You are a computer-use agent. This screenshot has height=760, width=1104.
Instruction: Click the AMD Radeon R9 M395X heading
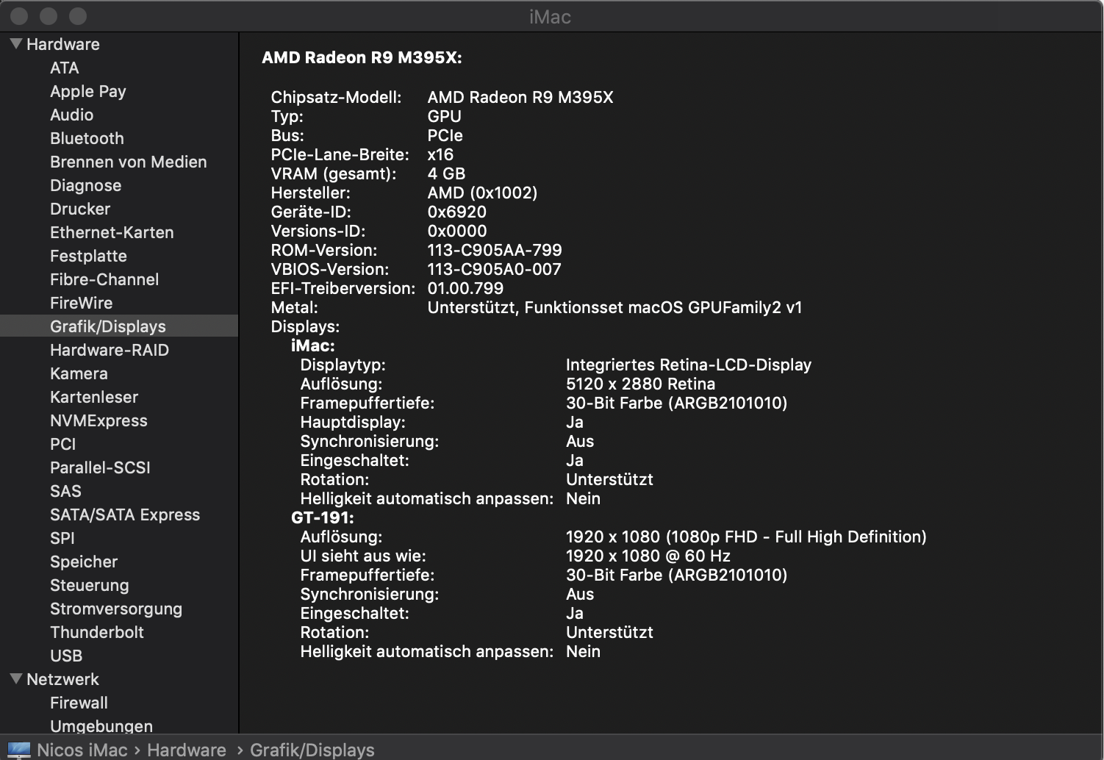362,57
